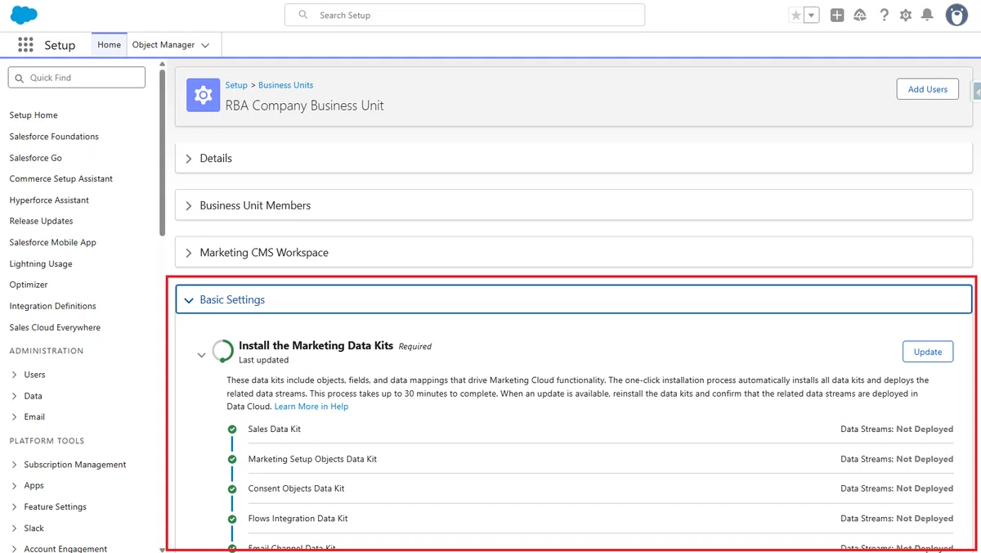Click the check beside Marketing Setup Objects Data Kit
This screenshot has width=981, height=553.
(232, 459)
